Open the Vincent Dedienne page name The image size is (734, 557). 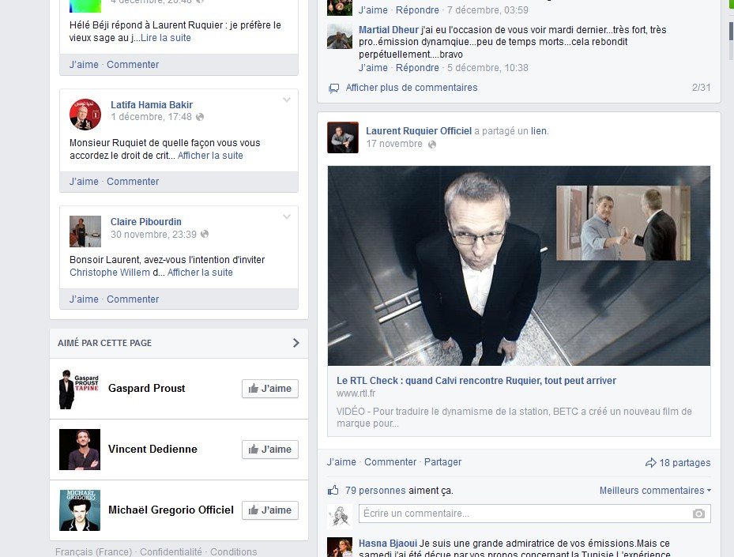pyautogui.click(x=152, y=450)
